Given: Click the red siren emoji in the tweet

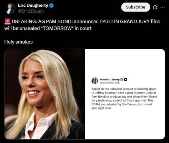Looking at the screenshot, I should pos(7,21).
